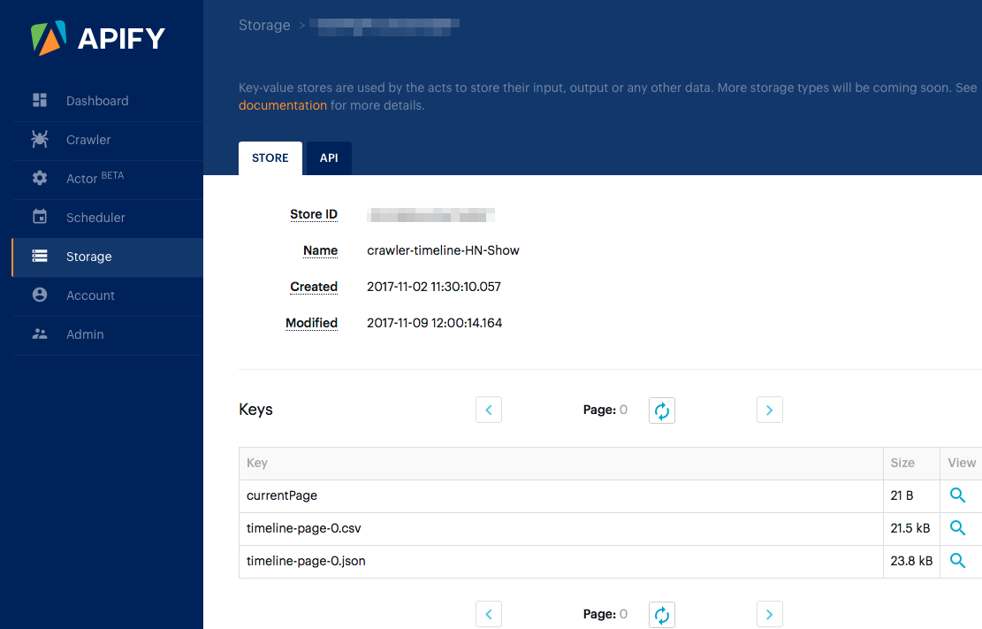
Task: Go back via the Storage breadcrumb
Action: (x=263, y=25)
